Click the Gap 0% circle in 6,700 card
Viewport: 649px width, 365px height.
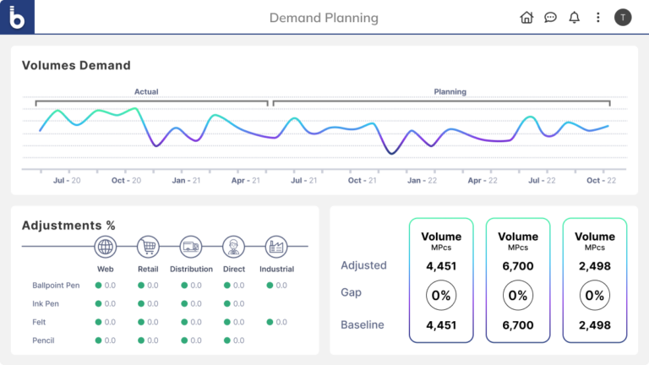(x=517, y=296)
